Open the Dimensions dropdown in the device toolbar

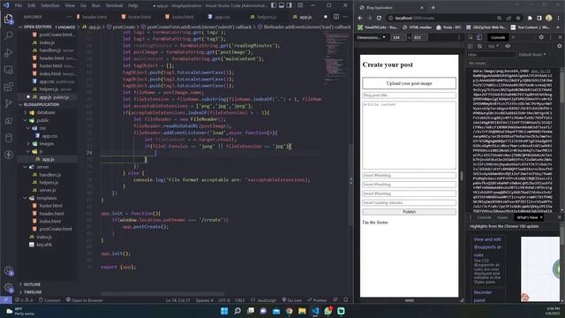point(371,37)
